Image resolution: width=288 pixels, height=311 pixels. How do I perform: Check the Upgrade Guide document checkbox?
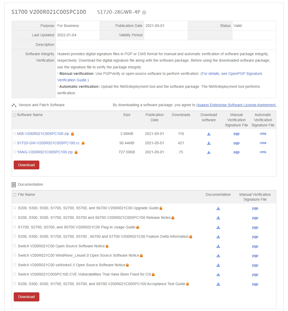point(14,208)
